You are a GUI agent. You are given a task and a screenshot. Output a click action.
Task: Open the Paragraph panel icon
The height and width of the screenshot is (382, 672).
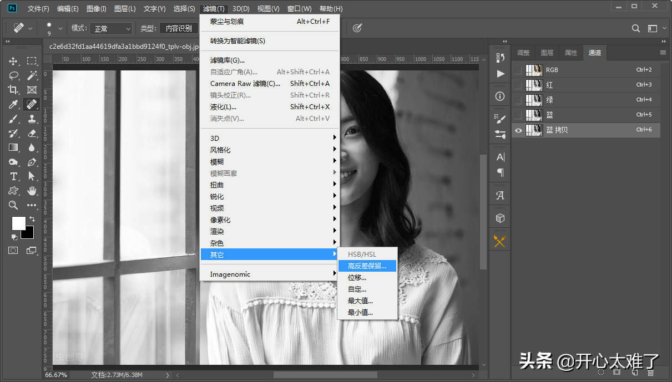(501, 172)
